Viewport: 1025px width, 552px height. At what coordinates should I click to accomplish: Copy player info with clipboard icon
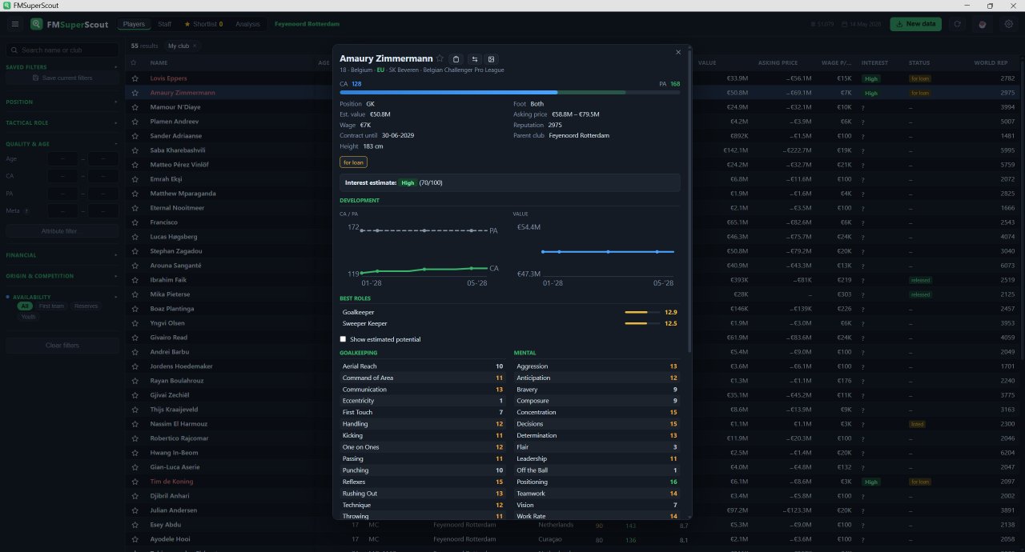tap(456, 59)
